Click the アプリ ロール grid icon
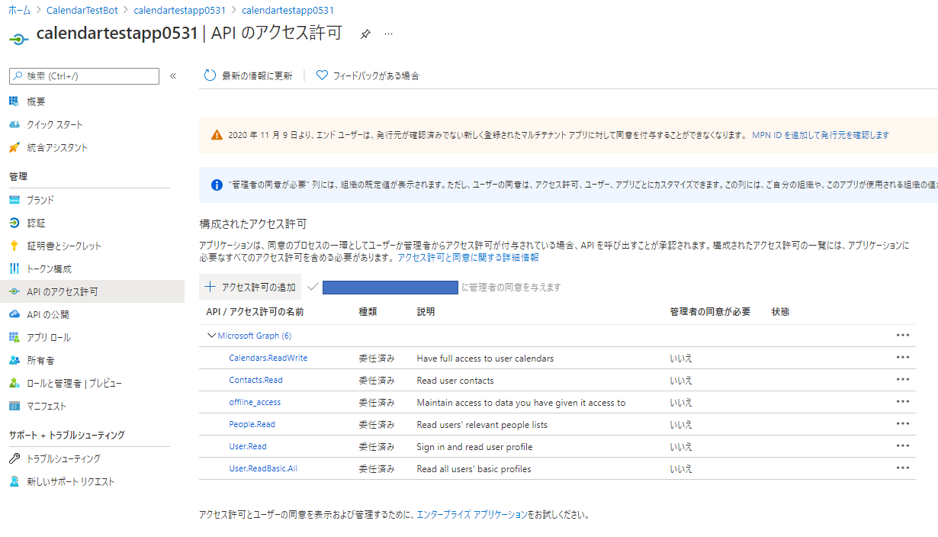The image size is (938, 537). [14, 337]
